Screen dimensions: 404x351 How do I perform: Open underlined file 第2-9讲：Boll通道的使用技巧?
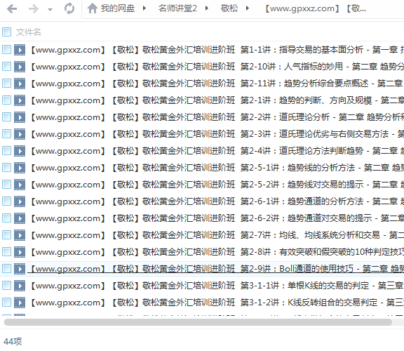tap(217, 269)
